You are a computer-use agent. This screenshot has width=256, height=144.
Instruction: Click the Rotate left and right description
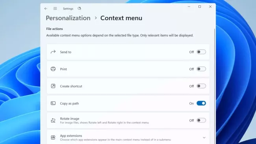(104, 122)
